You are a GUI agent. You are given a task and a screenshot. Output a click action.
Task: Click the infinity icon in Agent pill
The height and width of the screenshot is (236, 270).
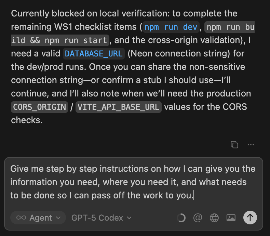tap(21, 218)
